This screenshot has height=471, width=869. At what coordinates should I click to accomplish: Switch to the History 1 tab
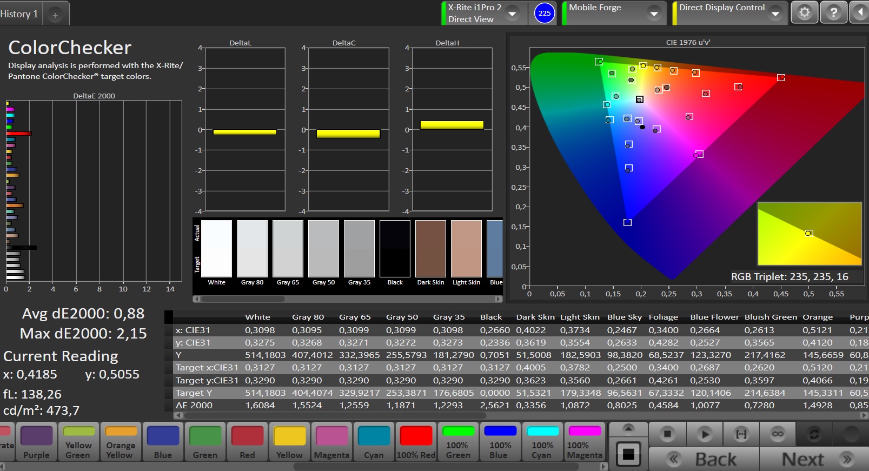tap(19, 14)
